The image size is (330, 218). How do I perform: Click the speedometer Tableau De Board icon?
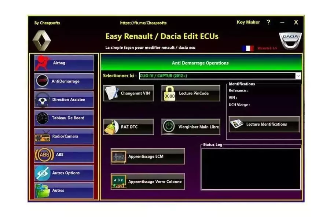pos(42,118)
